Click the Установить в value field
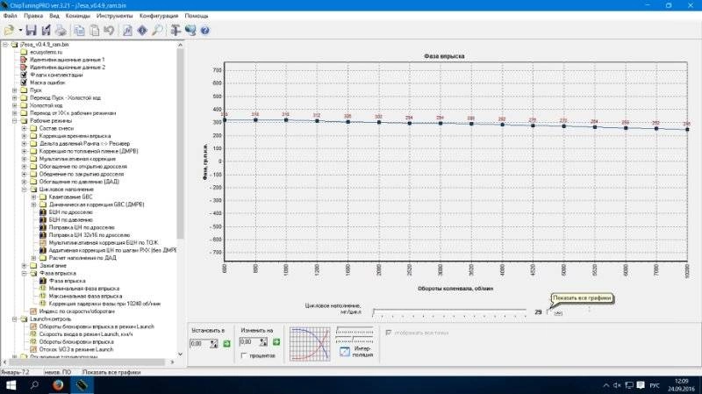This screenshot has height=394, width=702. [199, 343]
